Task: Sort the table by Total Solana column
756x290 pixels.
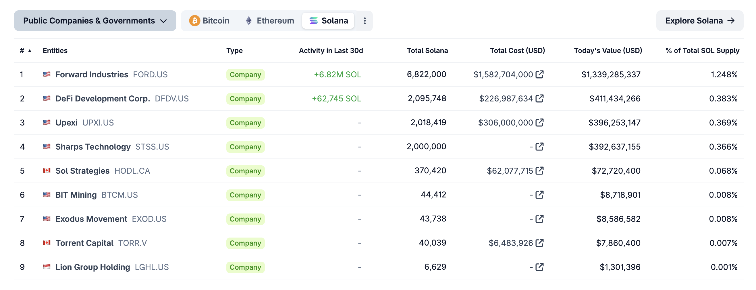Action: [427, 50]
